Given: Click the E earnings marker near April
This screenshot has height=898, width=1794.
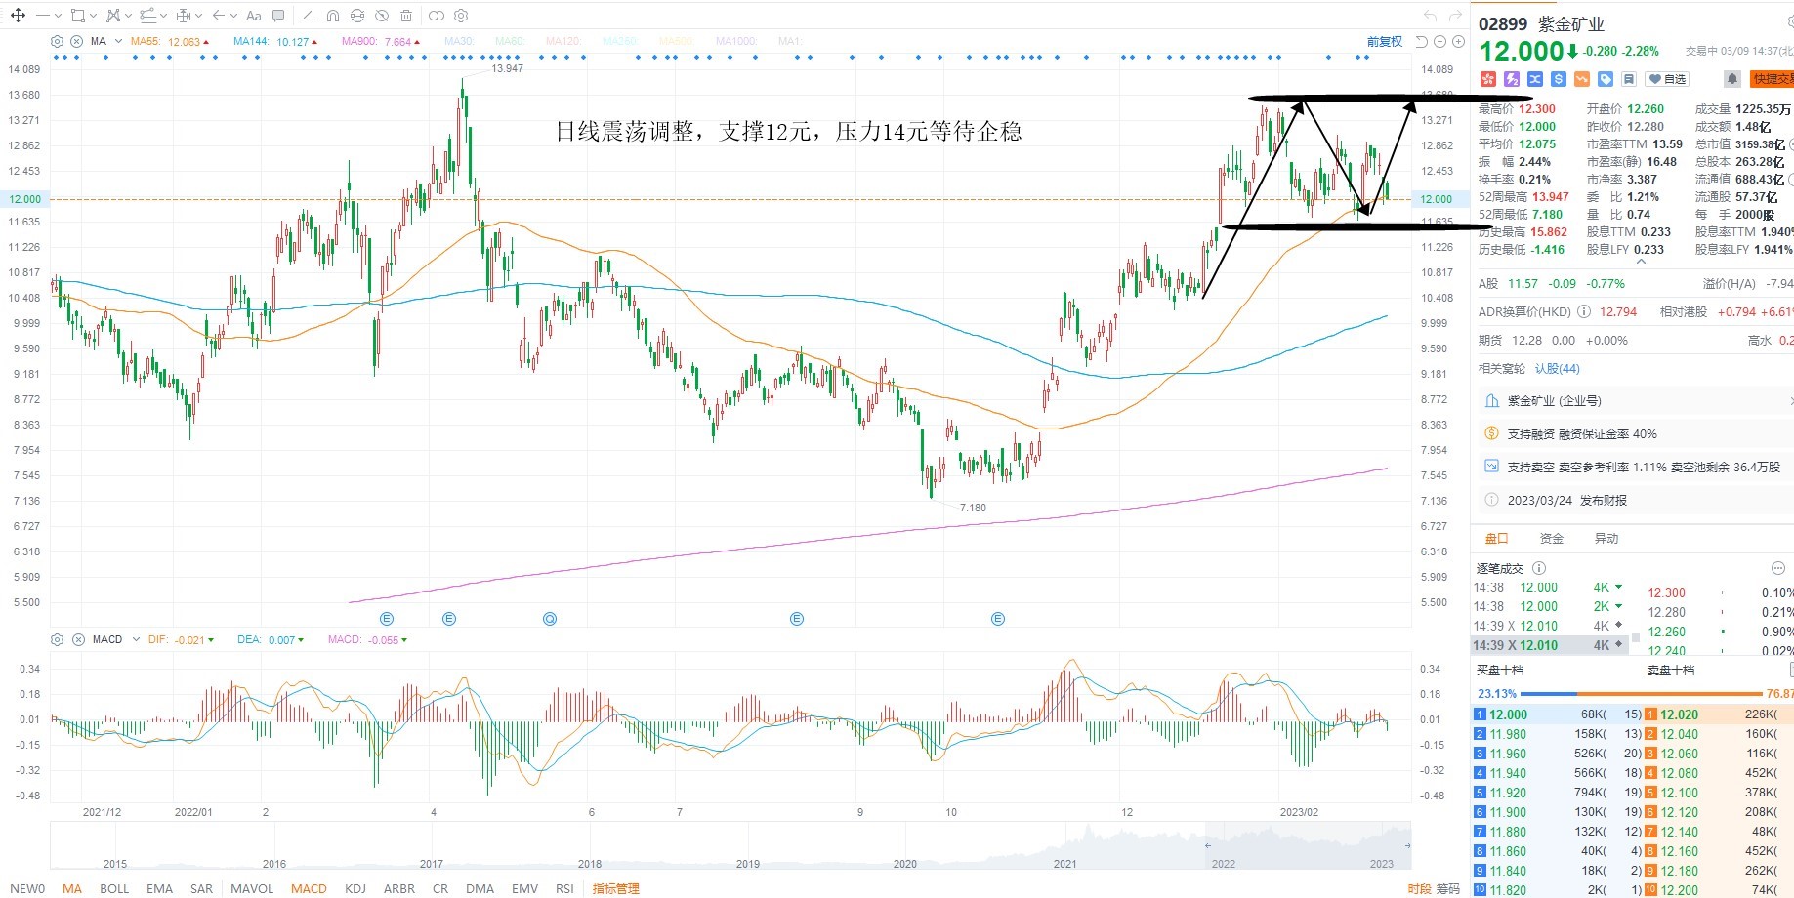Looking at the screenshot, I should [449, 619].
